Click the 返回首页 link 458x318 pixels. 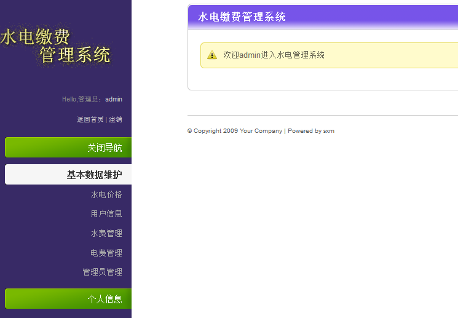[90, 119]
